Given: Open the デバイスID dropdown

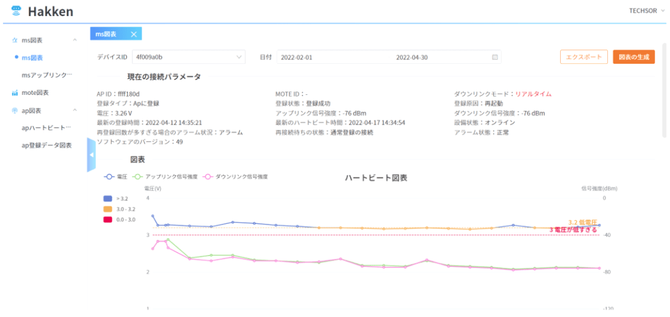Looking at the screenshot, I should [189, 57].
